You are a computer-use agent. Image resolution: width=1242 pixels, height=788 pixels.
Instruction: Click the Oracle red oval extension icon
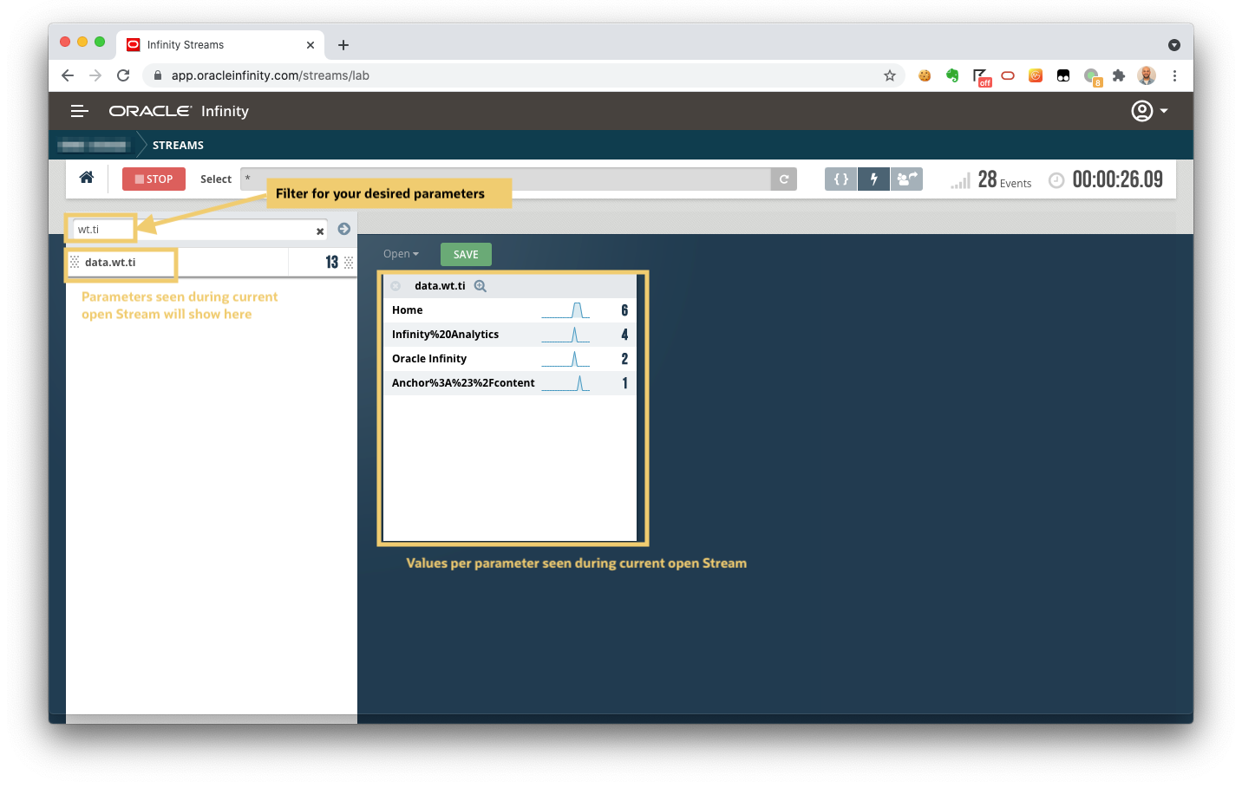pyautogui.click(x=1008, y=75)
